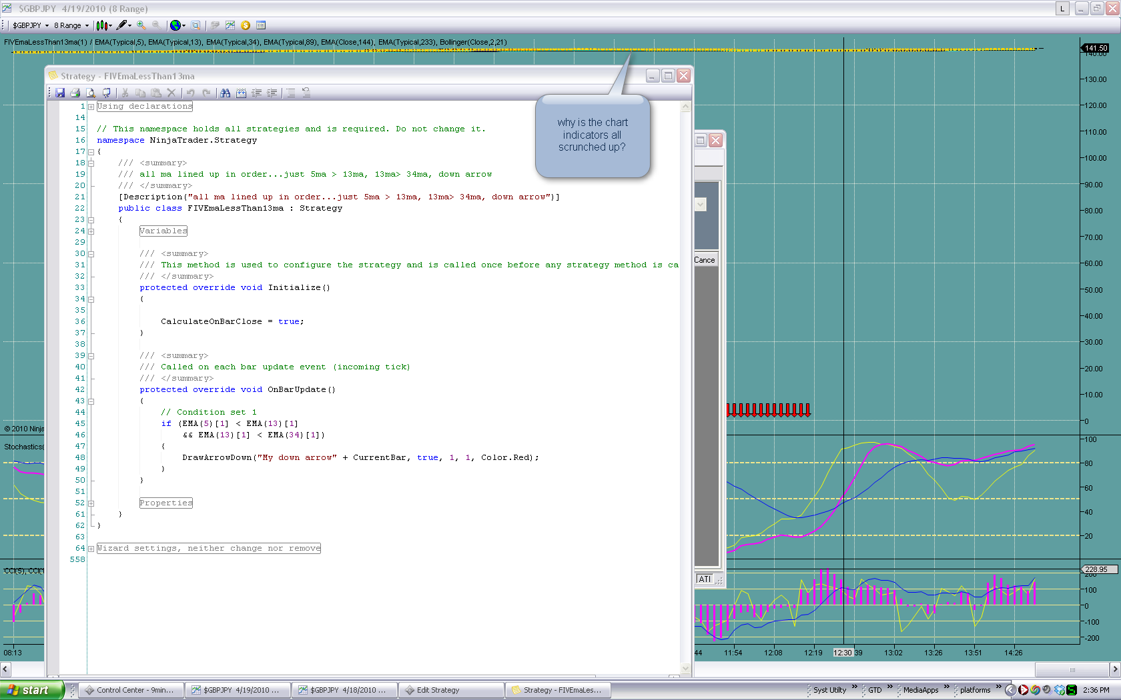Image resolution: width=1121 pixels, height=700 pixels.
Task: Expand the collapsed Using declarations region
Action: pyautogui.click(x=91, y=107)
